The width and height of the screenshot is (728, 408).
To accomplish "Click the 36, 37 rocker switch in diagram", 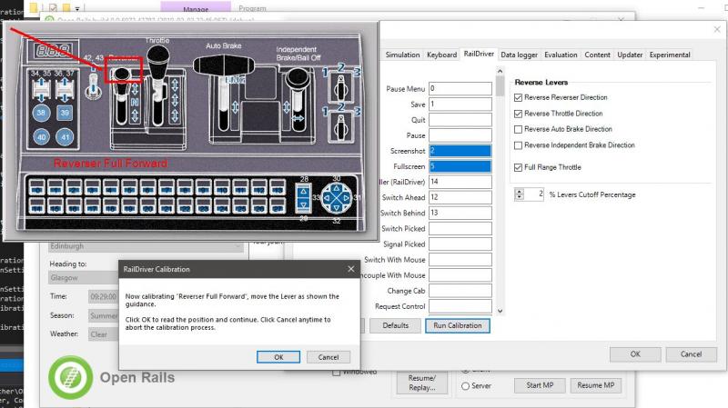I will pos(65,90).
